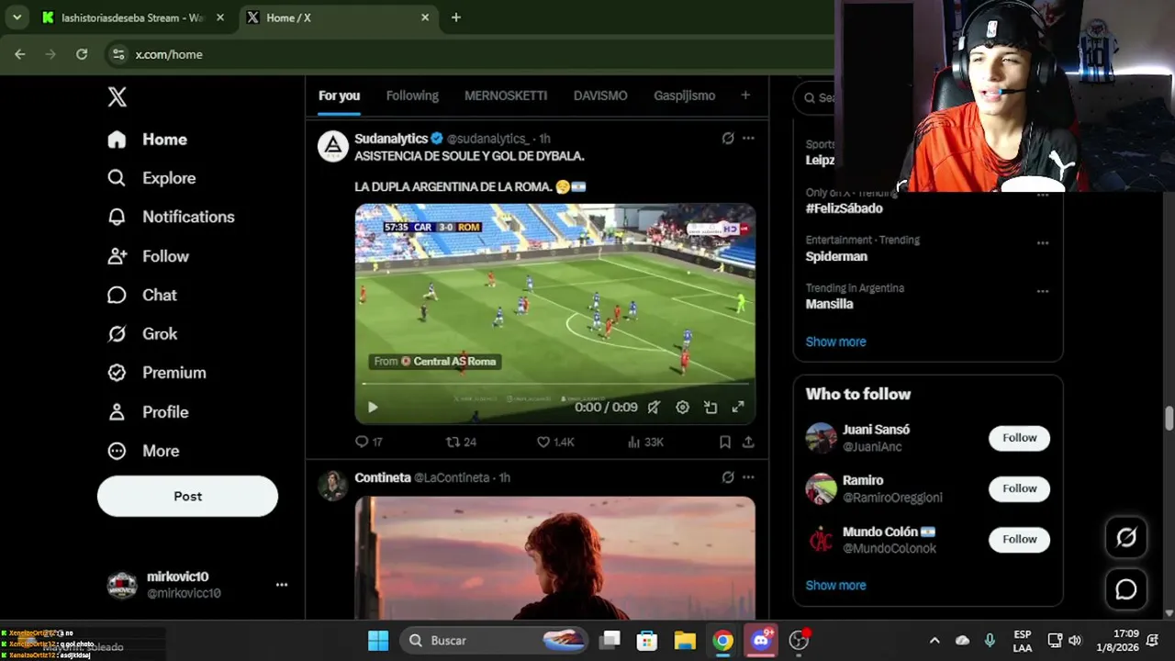This screenshot has width=1175, height=661.
Task: Follow Juani Sansó
Action: coord(1019,438)
